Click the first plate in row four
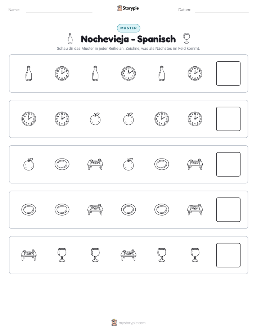This screenshot has width=257, height=333. pyautogui.click(x=29, y=210)
